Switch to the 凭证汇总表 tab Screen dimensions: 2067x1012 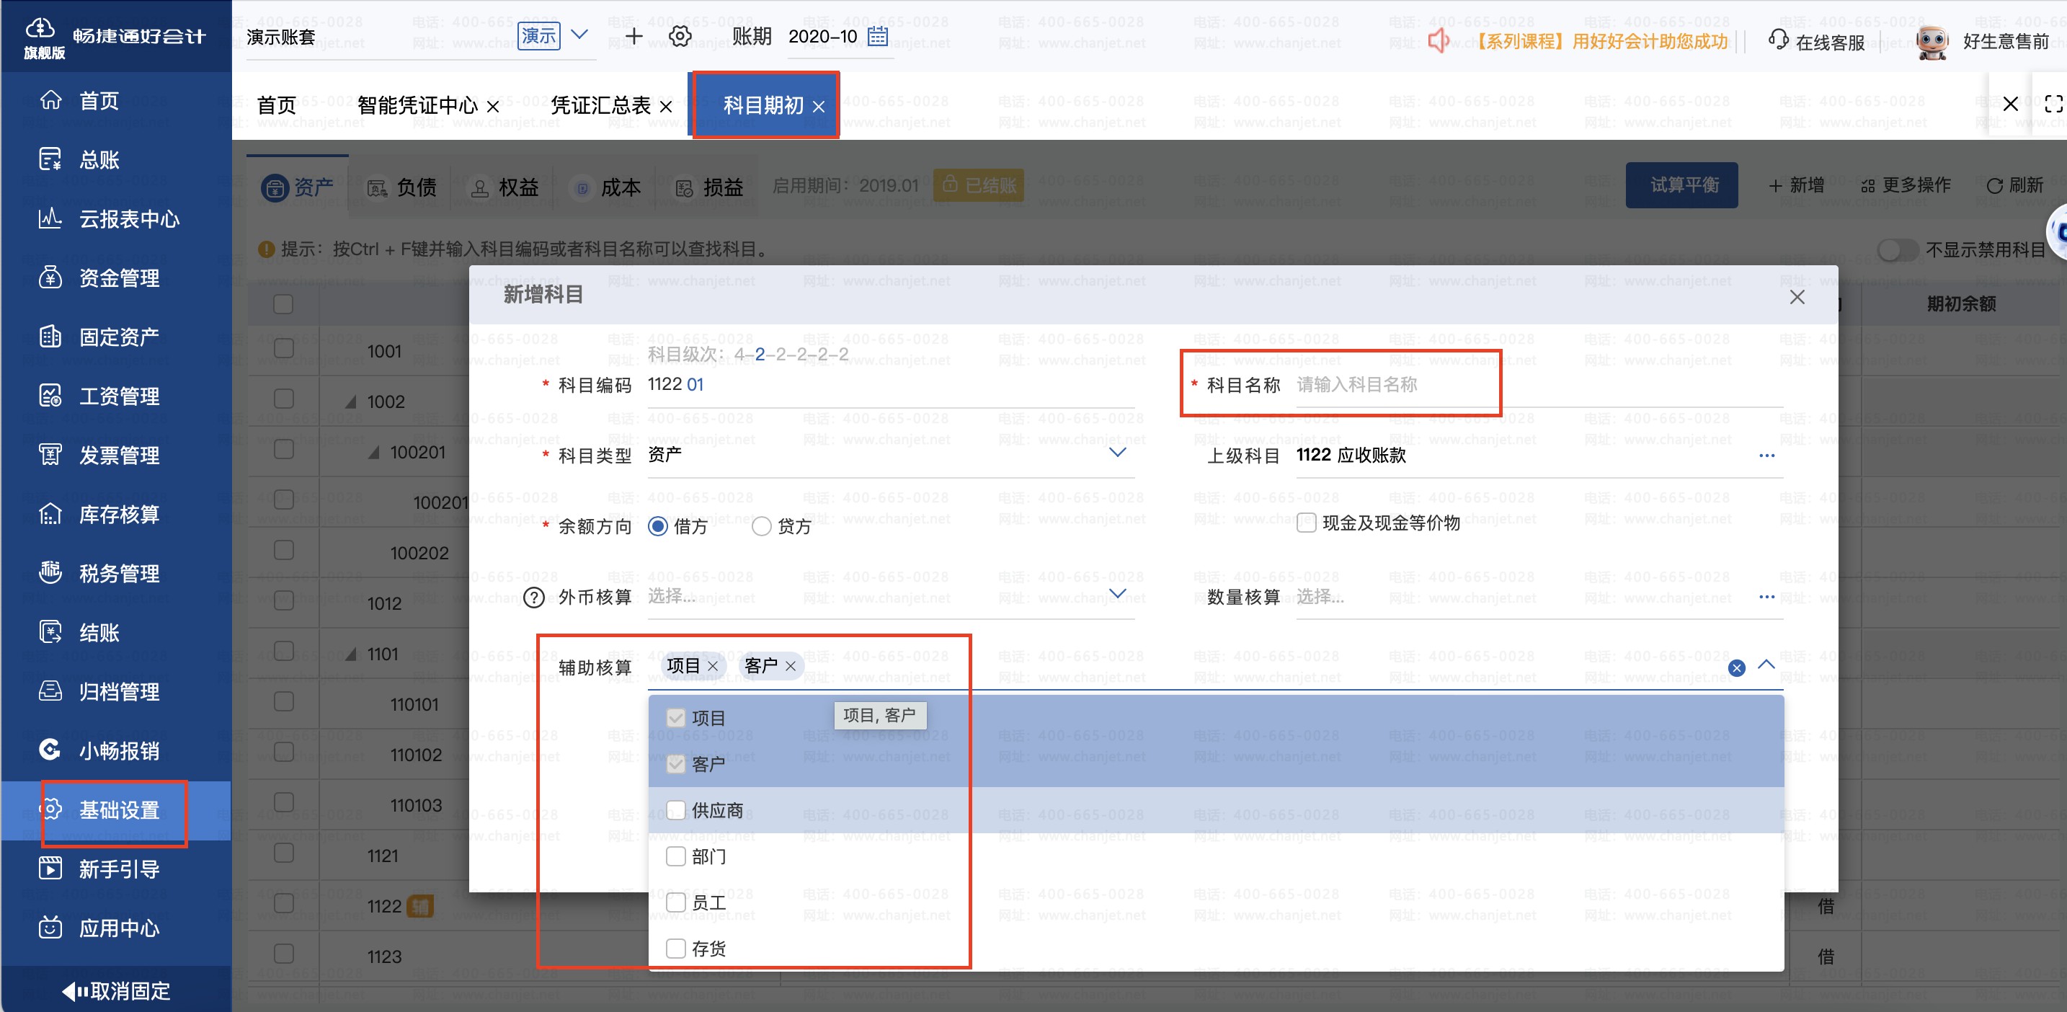coord(600,105)
